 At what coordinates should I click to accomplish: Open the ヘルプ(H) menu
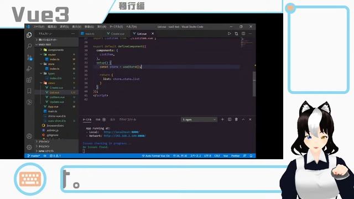[131, 27]
